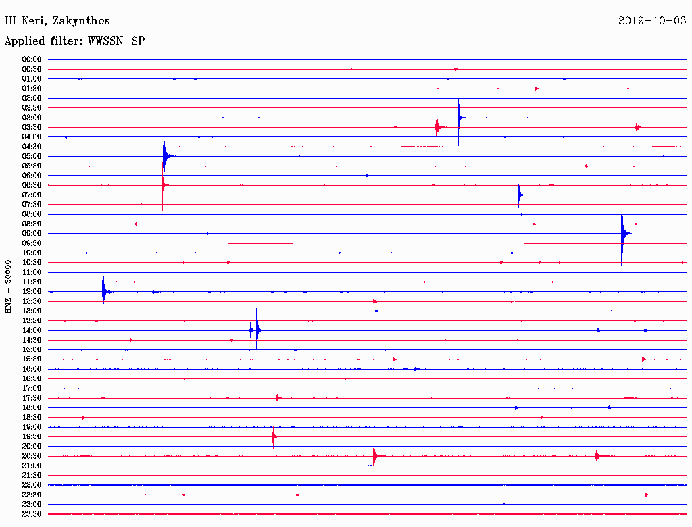Select the 18:00 time label
The height and width of the screenshot is (527, 692).
pos(31,408)
